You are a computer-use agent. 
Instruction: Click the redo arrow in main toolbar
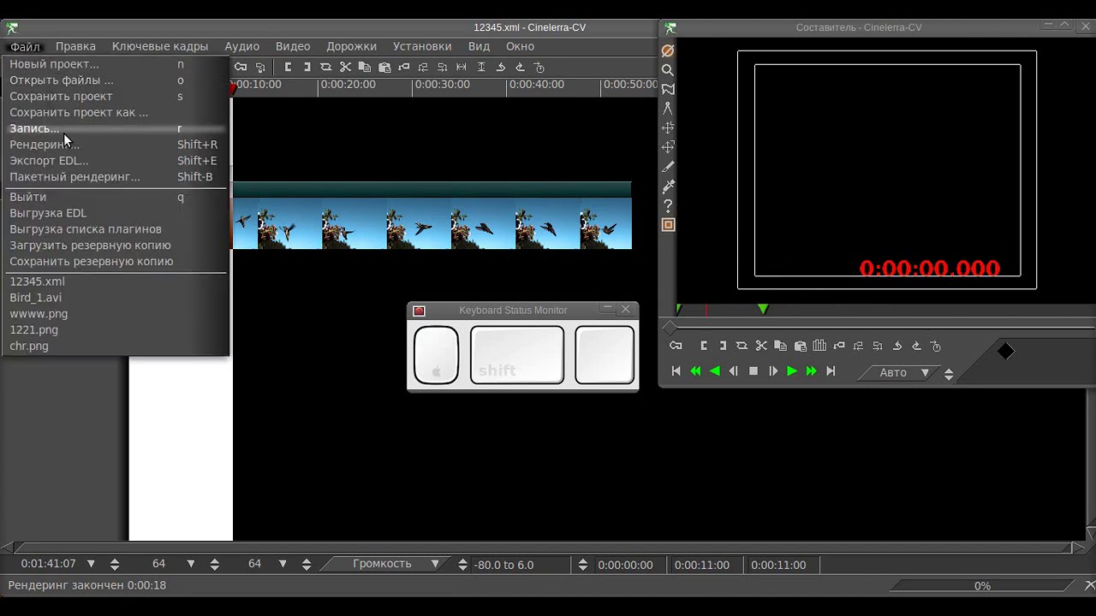coord(520,67)
